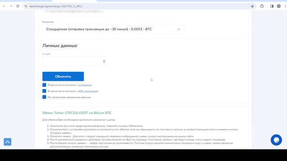Open site information icon in address bar
This screenshot has height=161, width=287.
(x=26, y=6)
